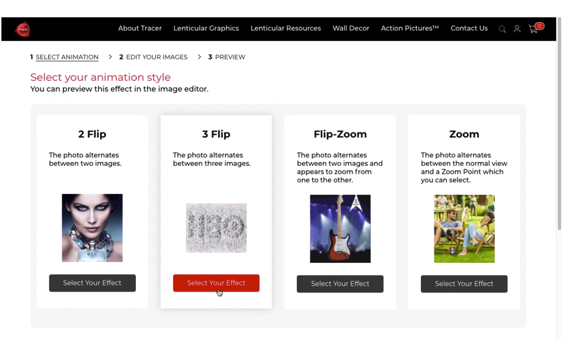Click the 3 Flip card title
The width and height of the screenshot is (562, 340).
[x=216, y=134]
